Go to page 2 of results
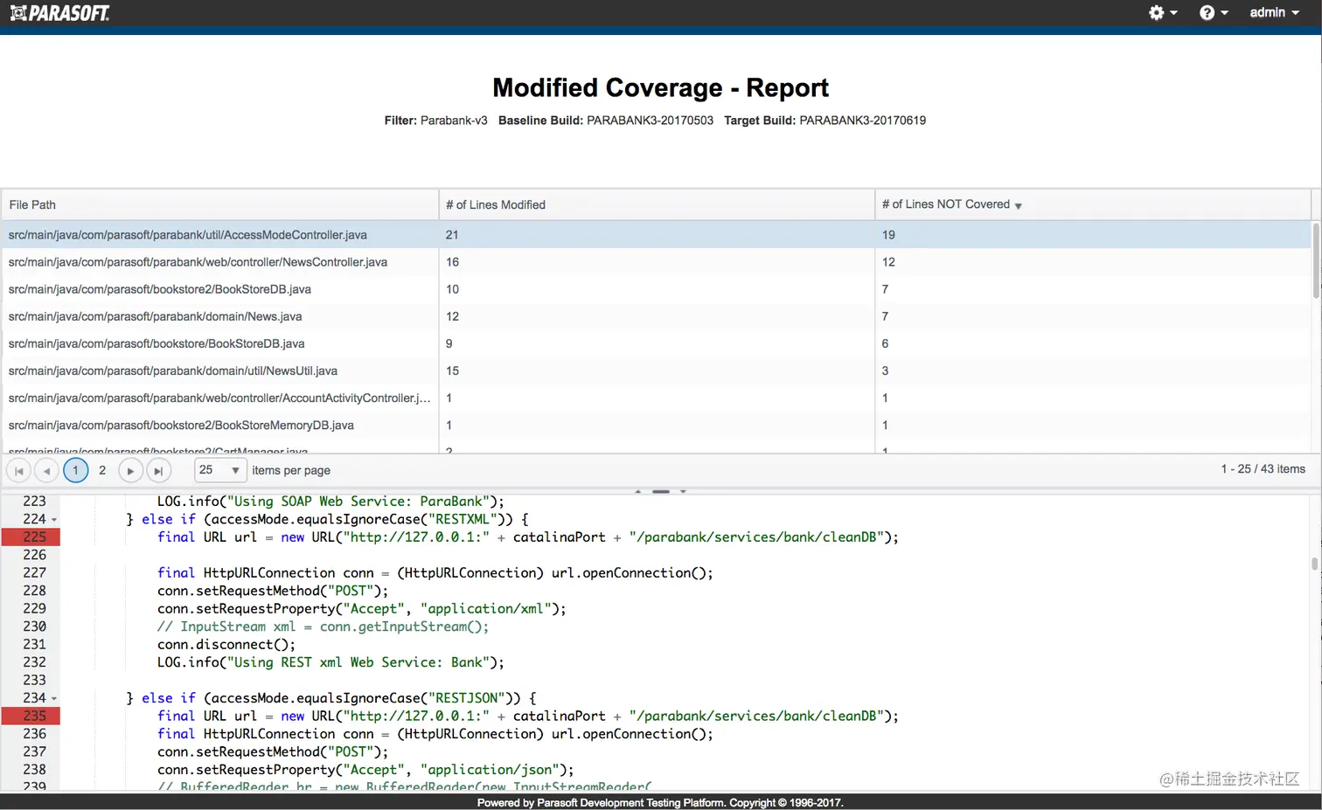1322x810 pixels. point(102,470)
